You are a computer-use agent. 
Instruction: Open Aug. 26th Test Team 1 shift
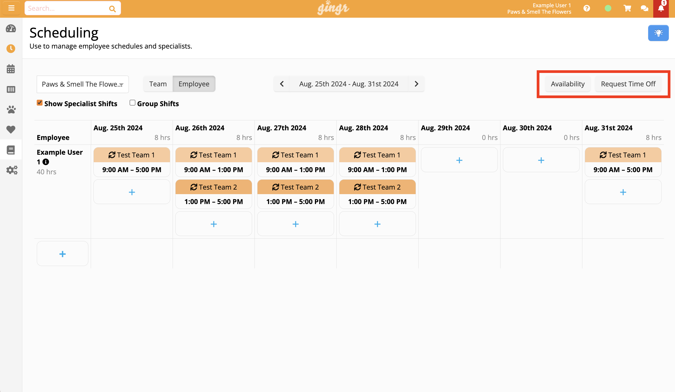[x=213, y=162]
